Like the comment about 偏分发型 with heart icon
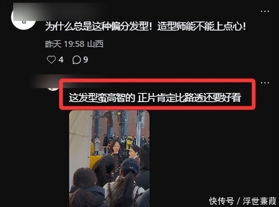This screenshot has height=207, width=279. (x=51, y=60)
